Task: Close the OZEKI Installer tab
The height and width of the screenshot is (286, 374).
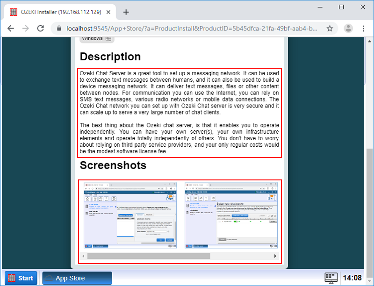Action: (108, 12)
